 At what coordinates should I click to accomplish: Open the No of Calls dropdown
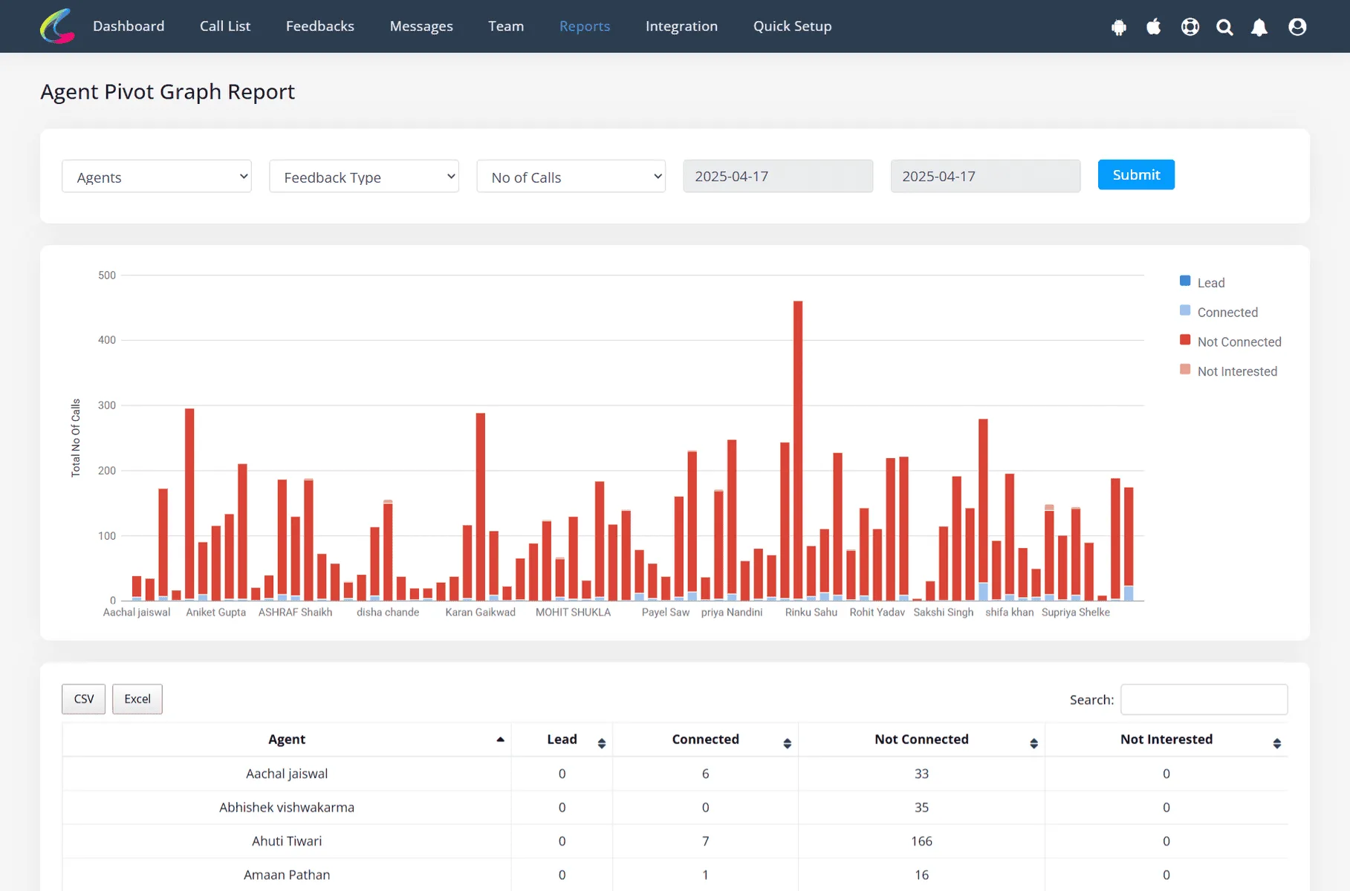coord(571,176)
